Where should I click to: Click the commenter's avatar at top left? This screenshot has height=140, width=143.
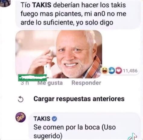coord(5,2)
